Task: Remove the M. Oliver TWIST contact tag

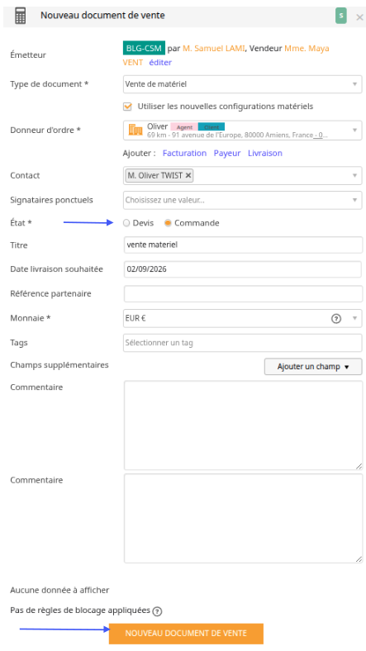Action: pyautogui.click(x=188, y=175)
